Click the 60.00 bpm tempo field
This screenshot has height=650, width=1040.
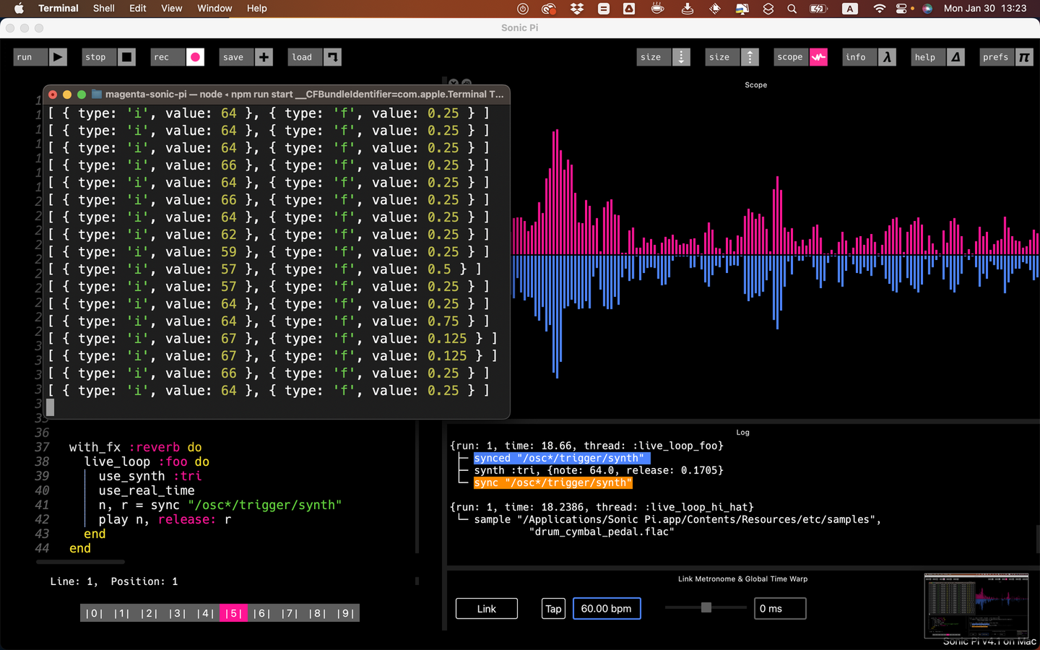click(x=606, y=609)
